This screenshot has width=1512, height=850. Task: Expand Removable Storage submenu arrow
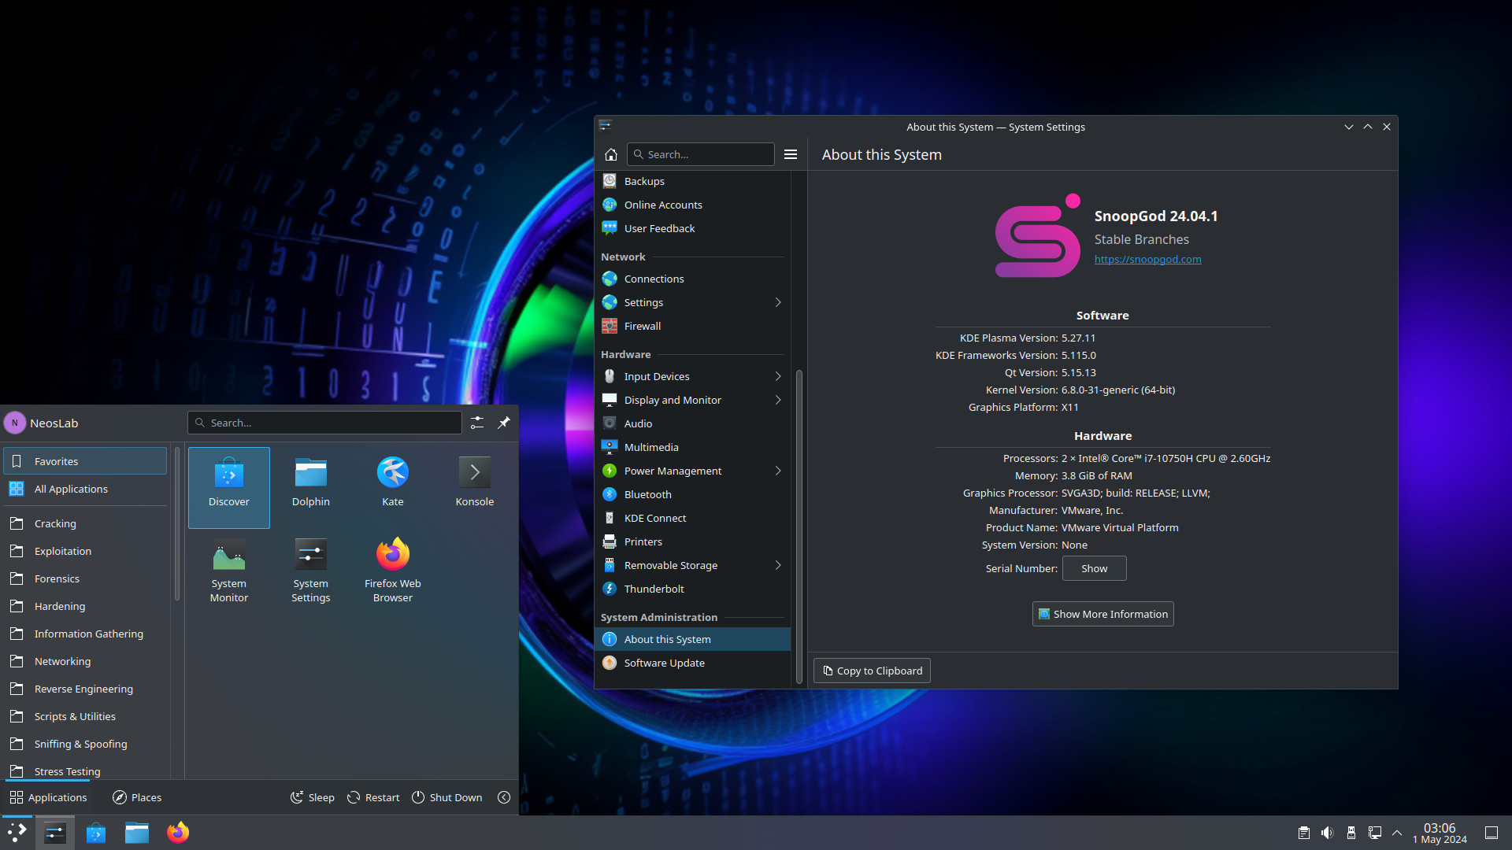tap(778, 565)
